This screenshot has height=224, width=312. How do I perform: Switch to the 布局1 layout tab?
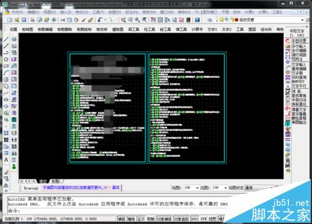coord(56,181)
